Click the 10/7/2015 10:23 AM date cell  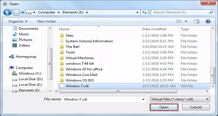pyautogui.click(x=159, y=86)
